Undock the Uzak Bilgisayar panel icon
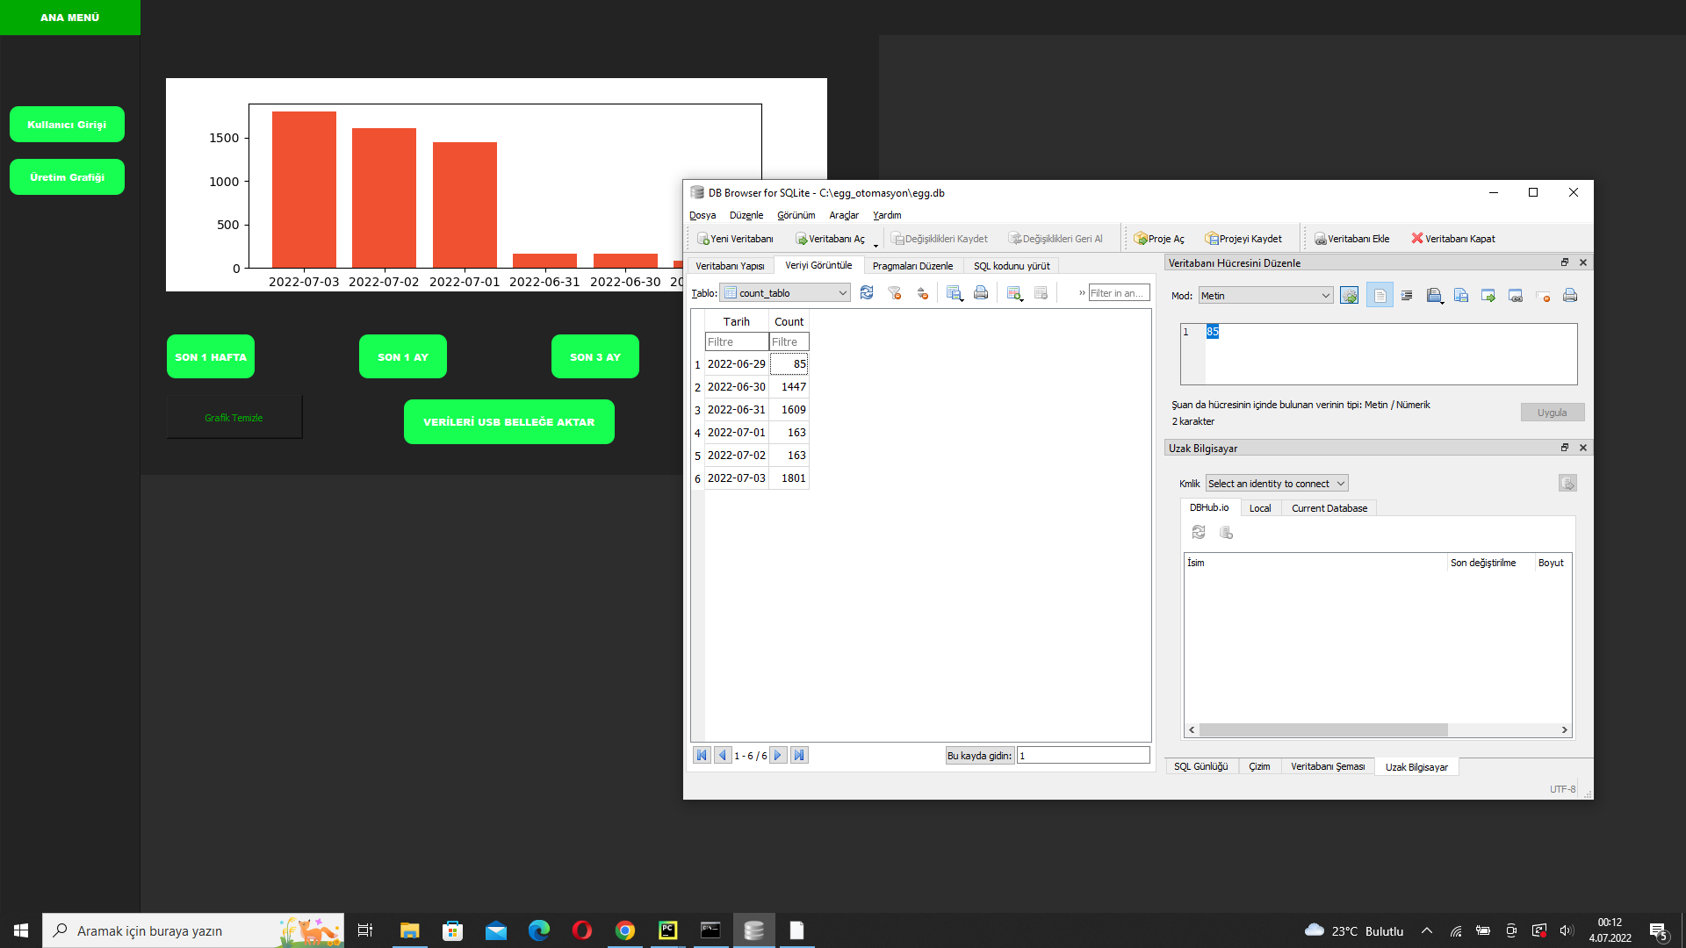 point(1564,448)
